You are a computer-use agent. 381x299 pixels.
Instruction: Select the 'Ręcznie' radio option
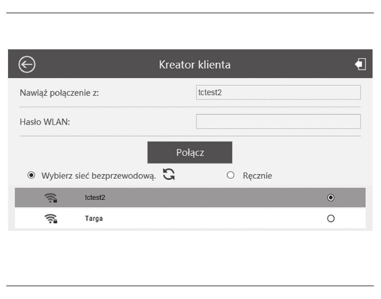pos(230,175)
